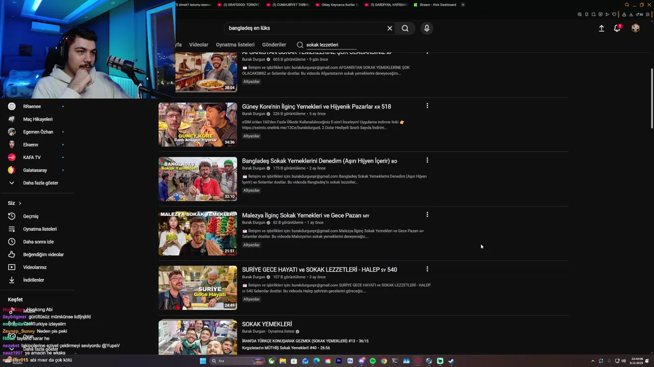Switch to Videolar channel tab
Image resolution: width=654 pixels, height=367 pixels.
[199, 45]
